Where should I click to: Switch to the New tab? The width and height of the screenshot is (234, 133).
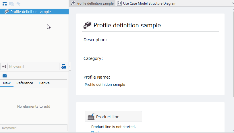pos(7,83)
